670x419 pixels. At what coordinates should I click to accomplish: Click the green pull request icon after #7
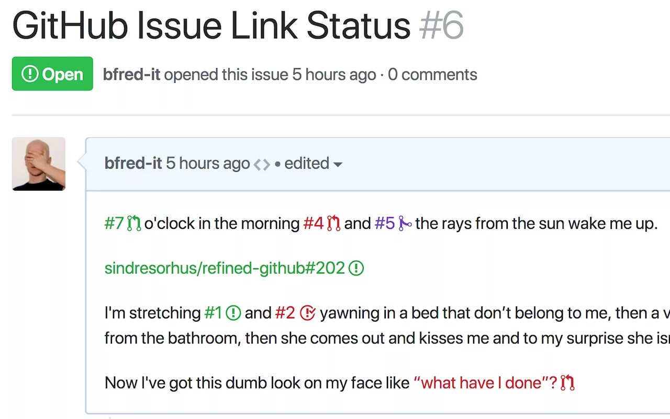[134, 224]
